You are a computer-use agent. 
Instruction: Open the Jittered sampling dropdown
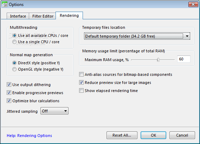point(54,111)
